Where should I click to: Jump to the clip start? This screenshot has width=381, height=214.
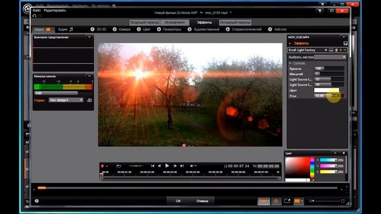click(x=152, y=166)
